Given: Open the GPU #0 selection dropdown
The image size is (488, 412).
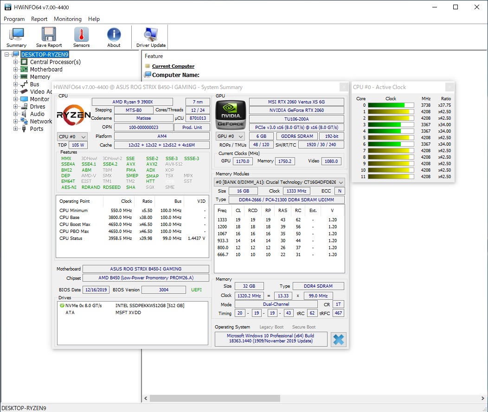Looking at the screenshot, I should (x=231, y=136).
